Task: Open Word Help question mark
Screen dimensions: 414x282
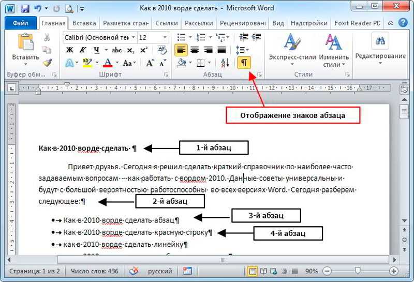Action: (x=403, y=23)
